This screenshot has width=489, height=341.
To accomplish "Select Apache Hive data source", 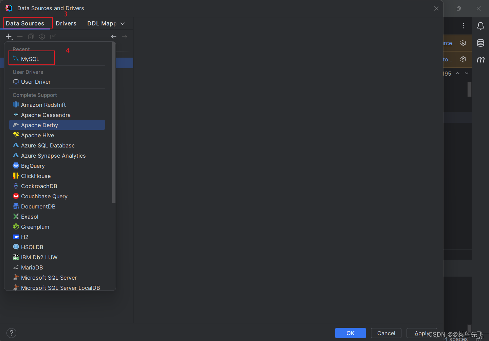I will coord(57,135).
